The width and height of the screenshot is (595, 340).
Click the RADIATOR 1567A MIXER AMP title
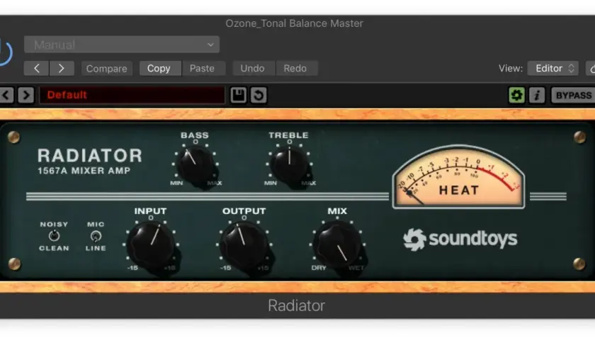pyautogui.click(x=89, y=161)
